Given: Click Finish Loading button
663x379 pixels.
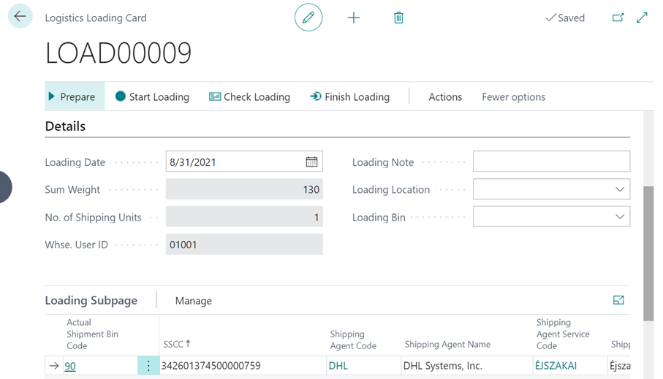Looking at the screenshot, I should pyautogui.click(x=349, y=97).
